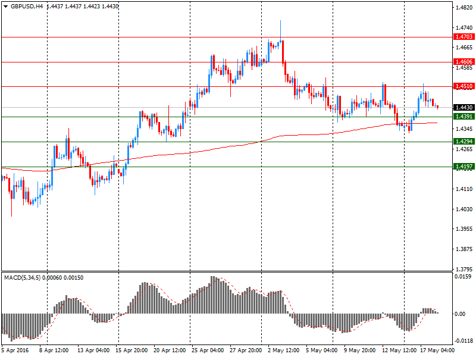Click the 1.4665 price scale value

[465, 48]
